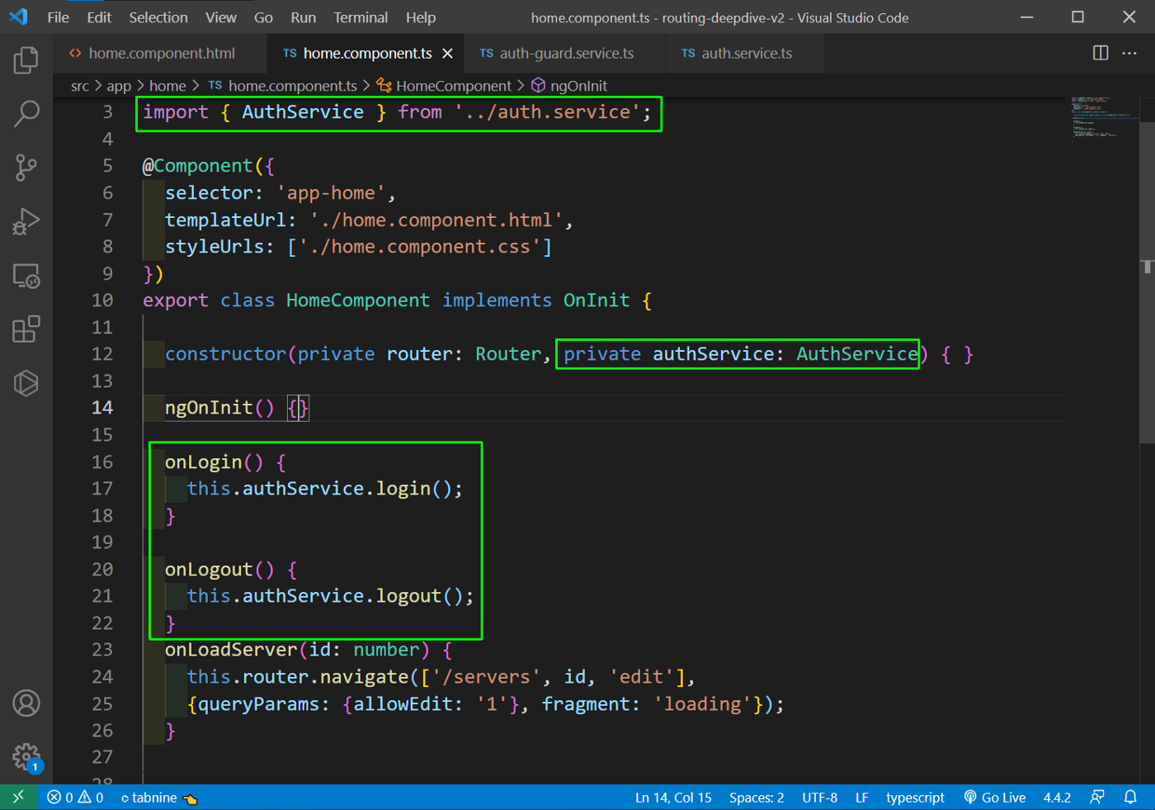Viewport: 1155px width, 810px height.
Task: Open the Help menu
Action: click(421, 17)
